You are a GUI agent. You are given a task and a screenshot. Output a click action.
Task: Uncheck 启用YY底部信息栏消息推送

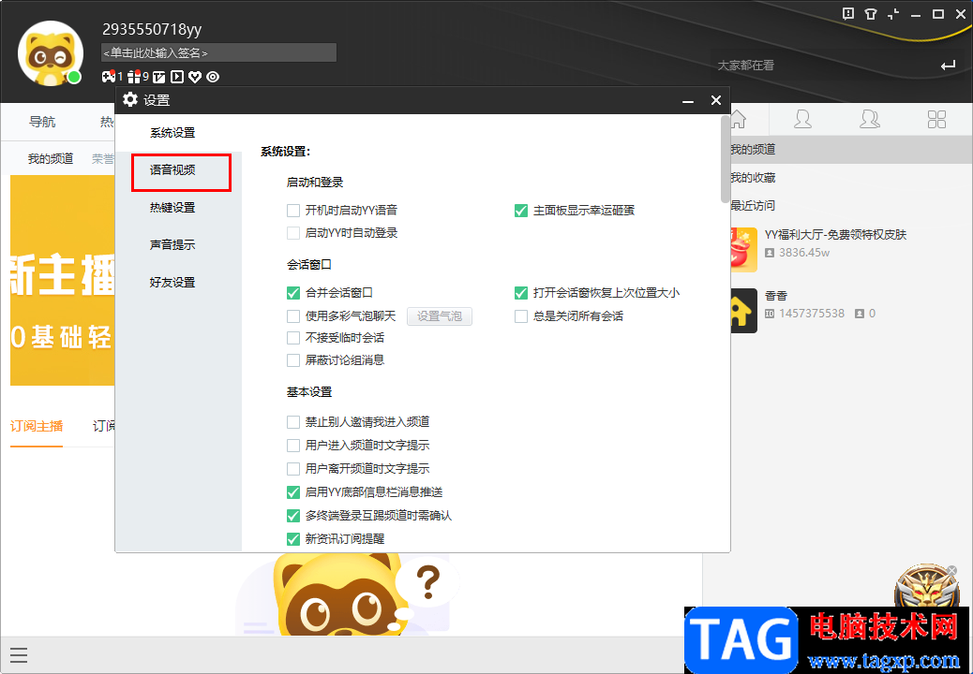pyautogui.click(x=293, y=492)
